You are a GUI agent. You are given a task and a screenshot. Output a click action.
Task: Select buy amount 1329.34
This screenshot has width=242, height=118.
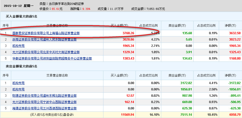point(128,52)
